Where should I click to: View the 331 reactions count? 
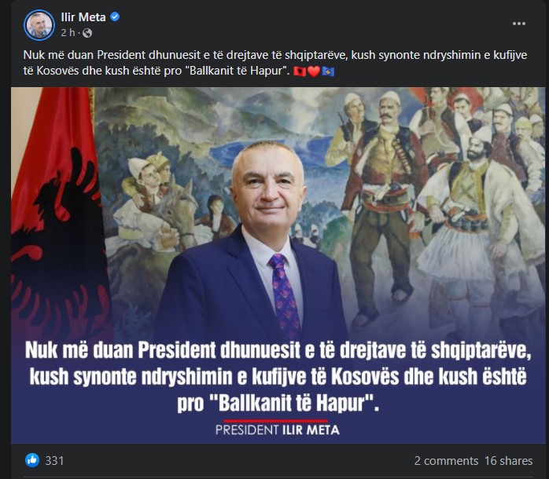[x=54, y=460]
